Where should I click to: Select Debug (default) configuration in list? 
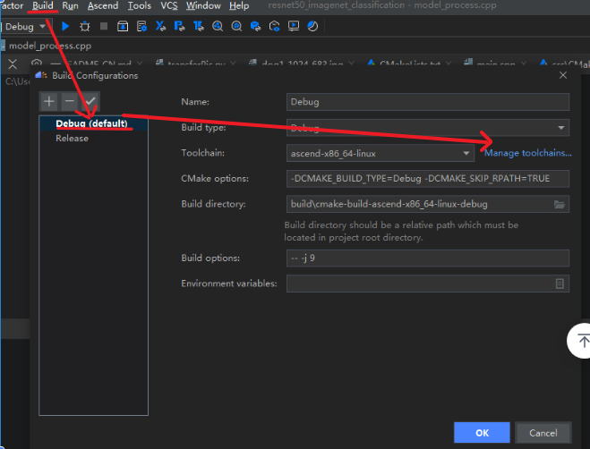(x=93, y=123)
